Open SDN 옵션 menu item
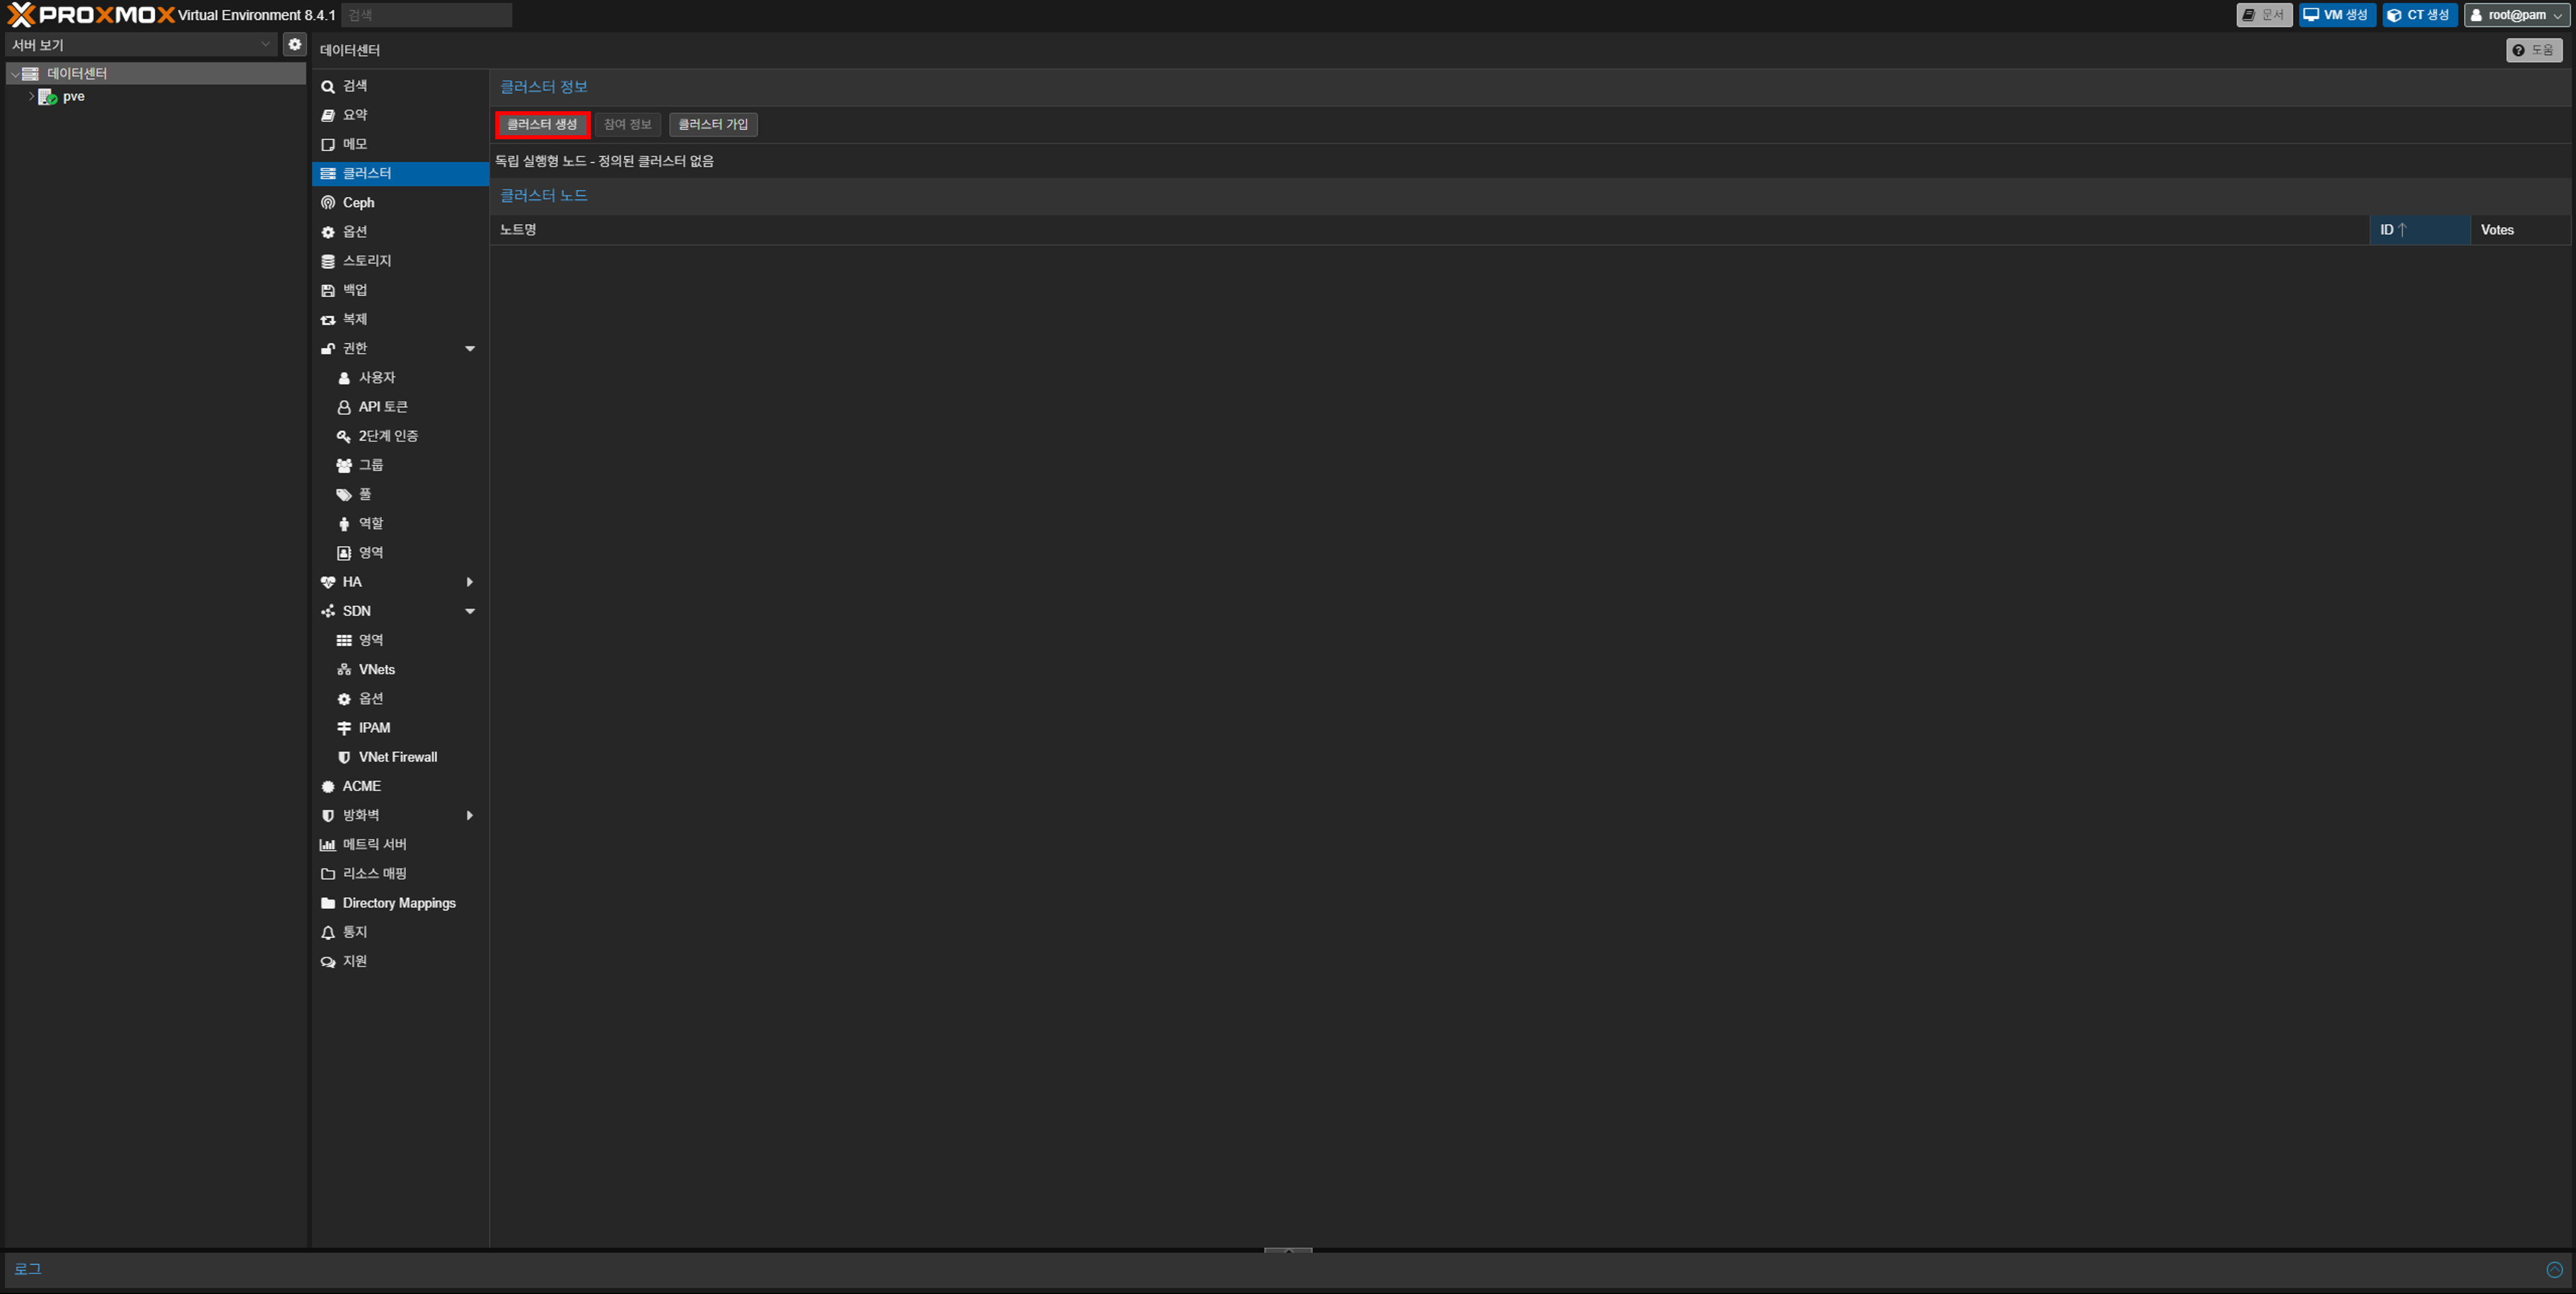 pos(400,699)
